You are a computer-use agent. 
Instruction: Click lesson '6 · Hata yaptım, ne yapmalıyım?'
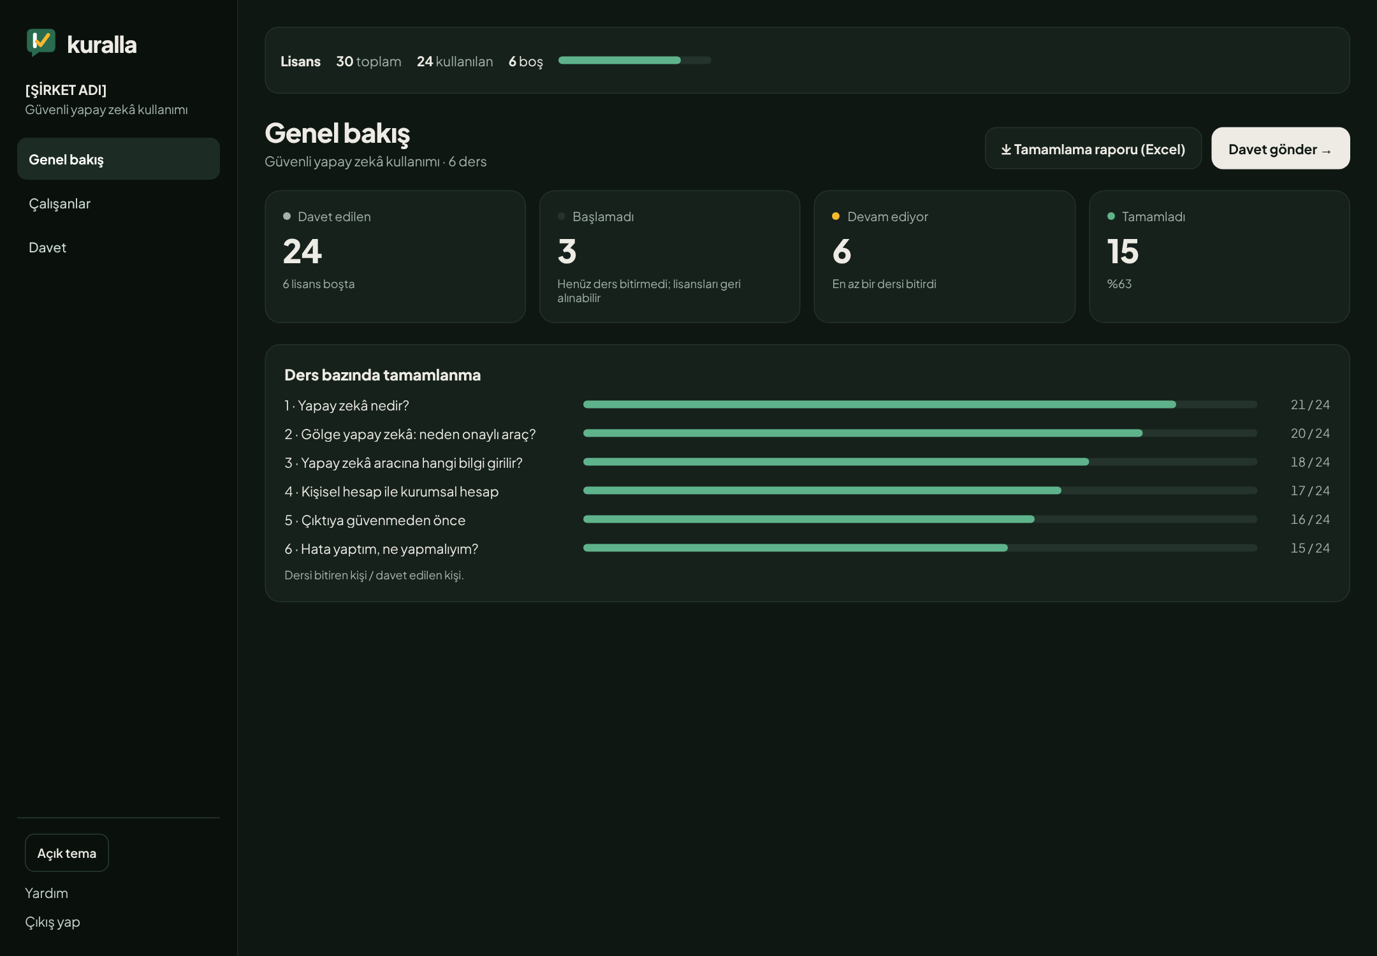[x=381, y=549]
